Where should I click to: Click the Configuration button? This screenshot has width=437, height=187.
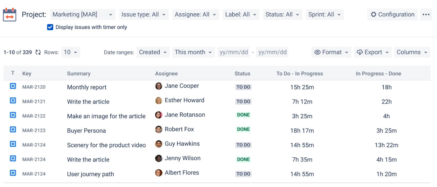[x=392, y=15]
